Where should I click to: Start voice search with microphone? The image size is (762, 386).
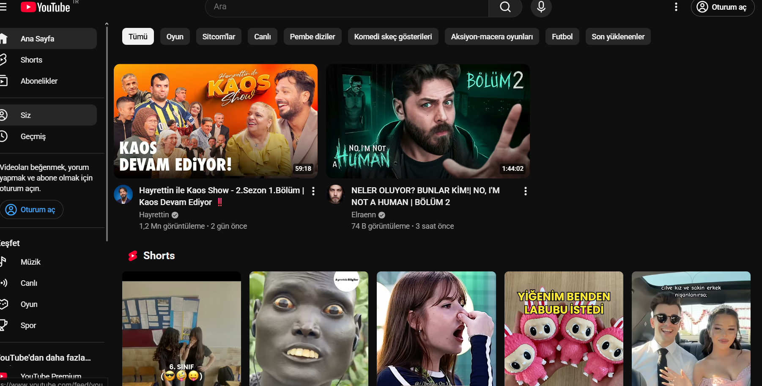pyautogui.click(x=541, y=7)
